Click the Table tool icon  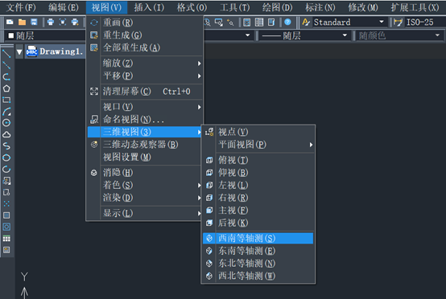coord(6,239)
